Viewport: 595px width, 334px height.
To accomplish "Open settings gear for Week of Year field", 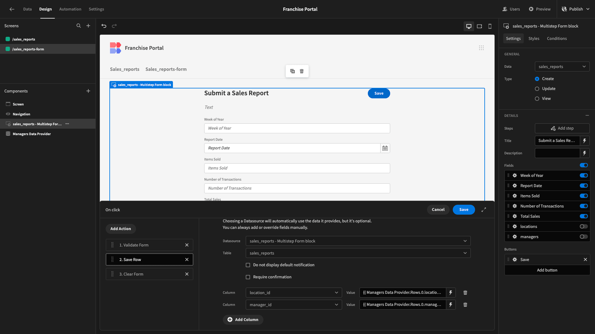I will pyautogui.click(x=515, y=175).
